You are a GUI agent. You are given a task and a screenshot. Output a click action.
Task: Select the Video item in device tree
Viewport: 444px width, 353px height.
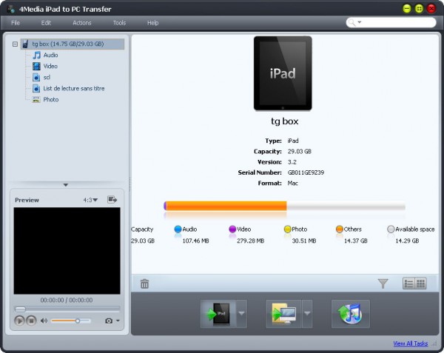pyautogui.click(x=50, y=66)
